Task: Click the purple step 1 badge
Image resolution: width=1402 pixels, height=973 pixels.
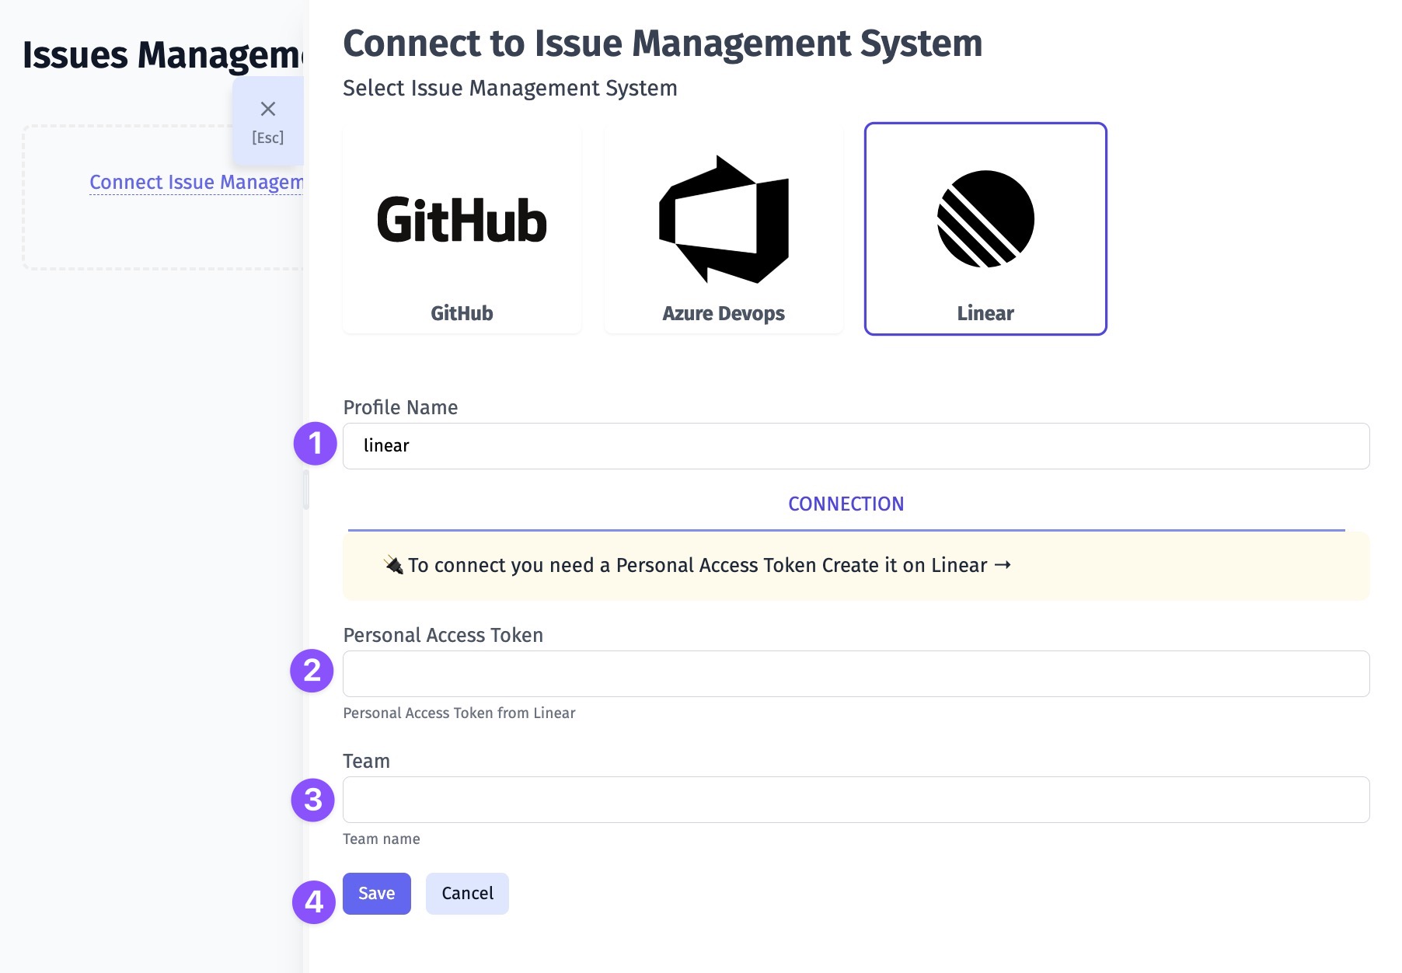Action: point(315,444)
